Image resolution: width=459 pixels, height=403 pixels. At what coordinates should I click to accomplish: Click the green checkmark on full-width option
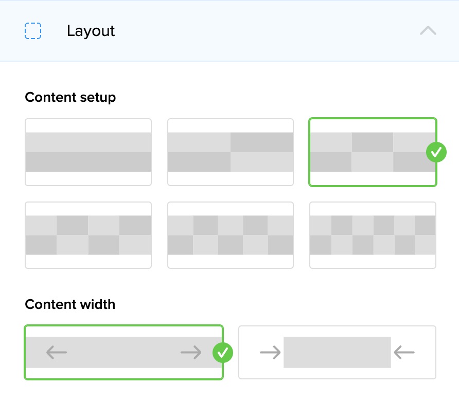pos(223,353)
